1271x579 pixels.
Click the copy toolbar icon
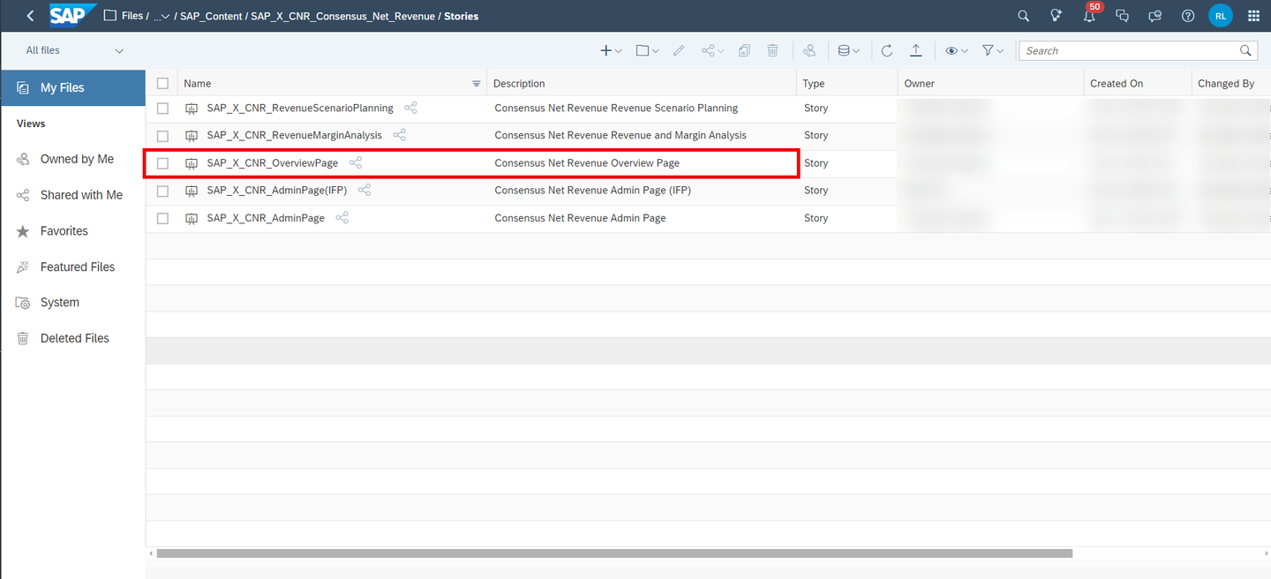[744, 50]
